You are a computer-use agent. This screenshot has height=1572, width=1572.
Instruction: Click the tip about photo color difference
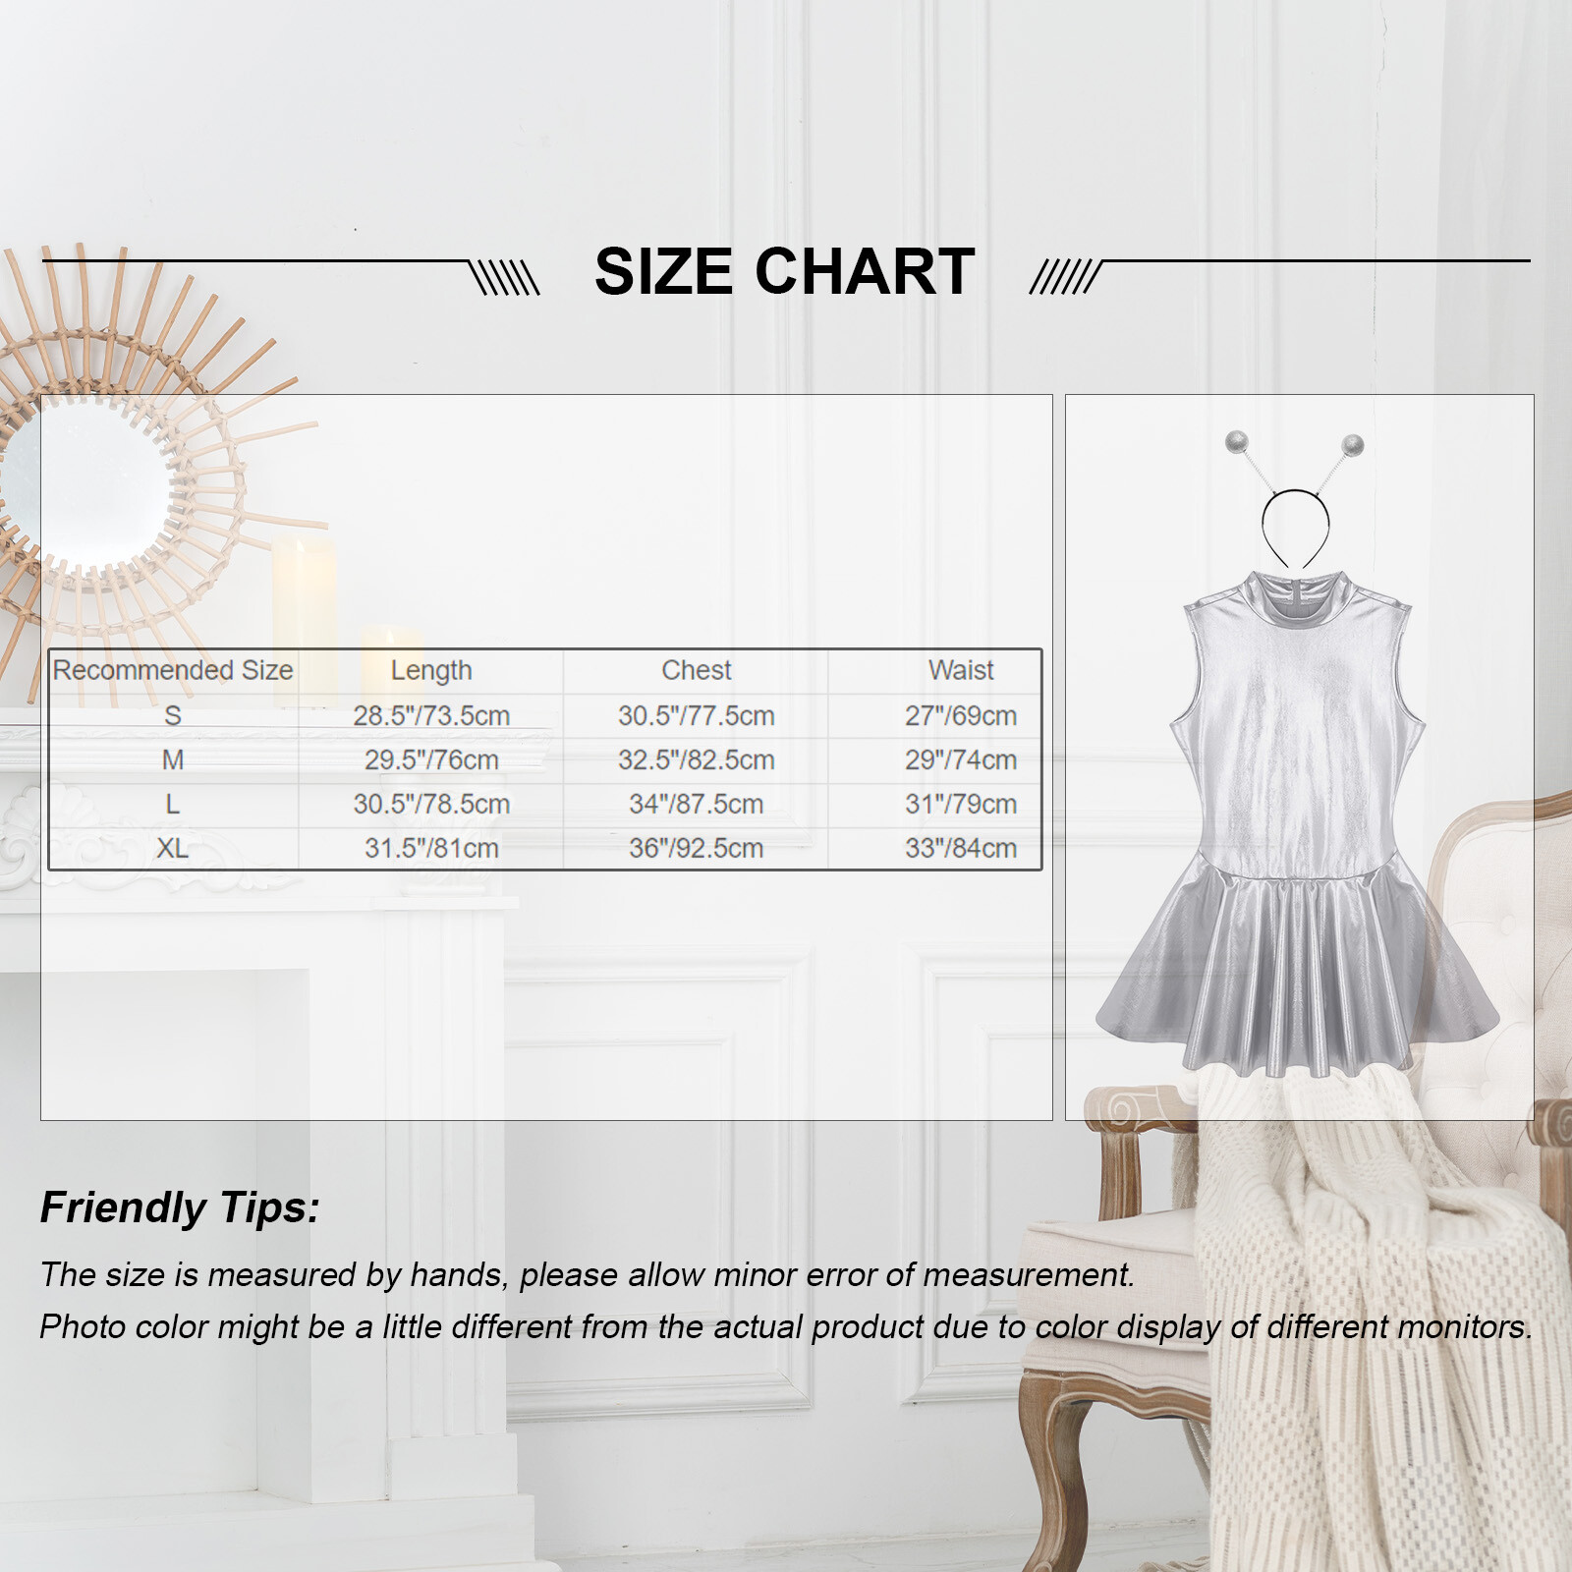(786, 1326)
